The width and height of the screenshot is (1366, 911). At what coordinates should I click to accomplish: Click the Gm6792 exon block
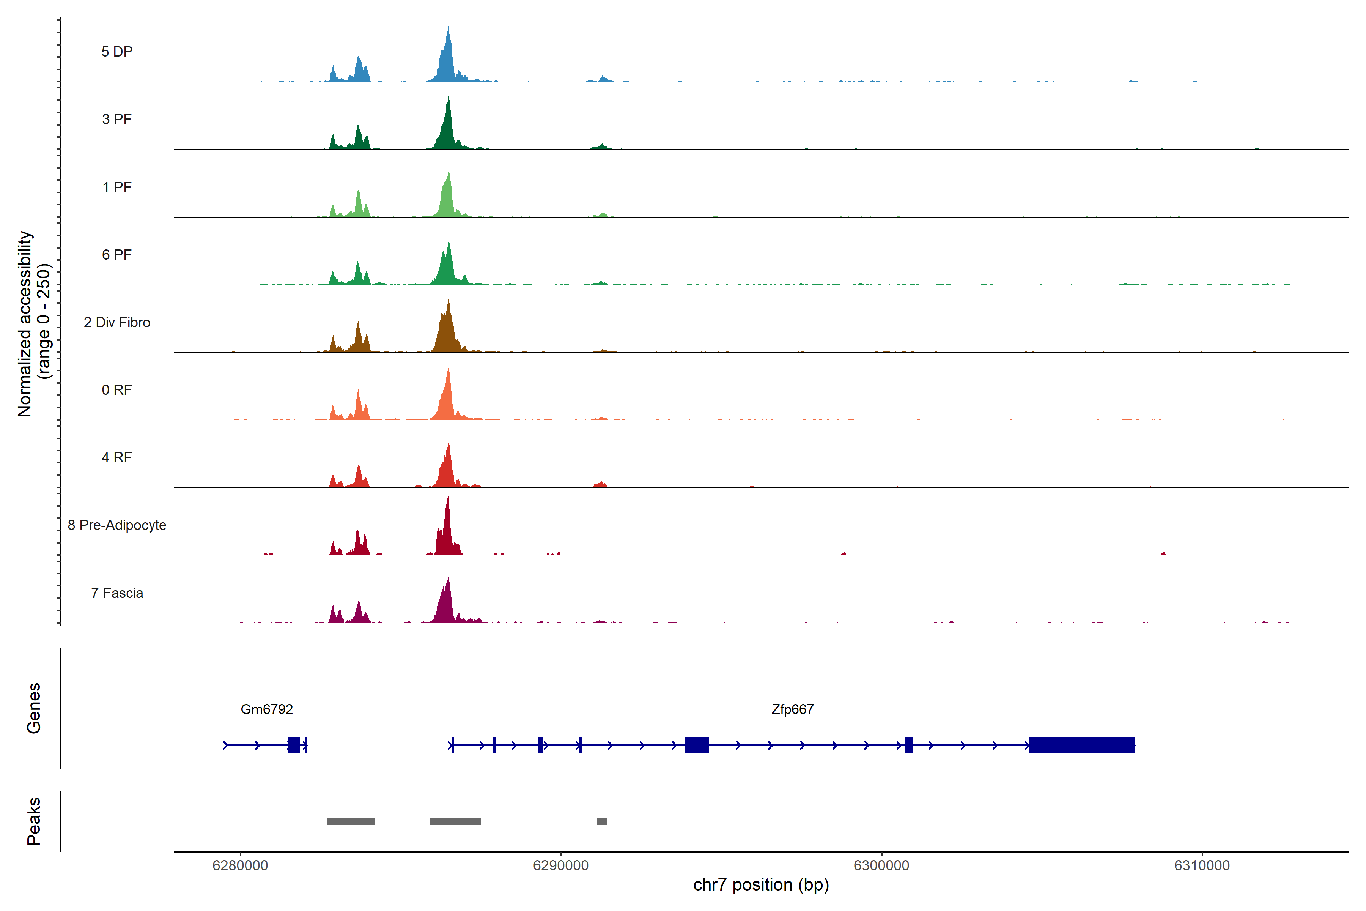[x=294, y=745]
